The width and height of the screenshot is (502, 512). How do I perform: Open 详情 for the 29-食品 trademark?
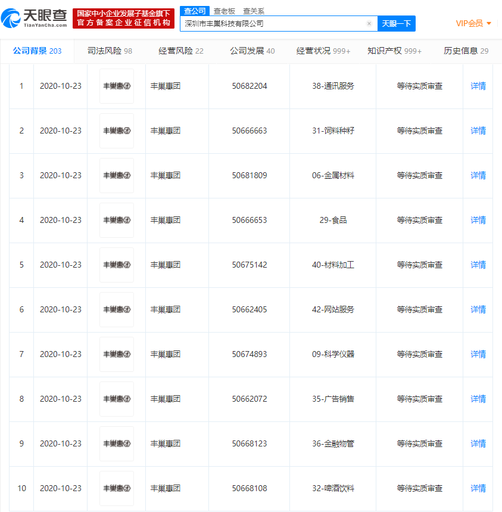pyautogui.click(x=478, y=220)
